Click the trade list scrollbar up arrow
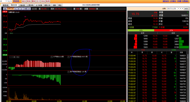Image resolution: width=190 pixels, height=102 pixels. pyautogui.click(x=188, y=55)
